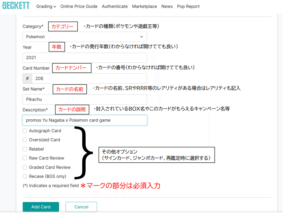
Task: Open Online Price Guide page
Action: coord(79,7)
